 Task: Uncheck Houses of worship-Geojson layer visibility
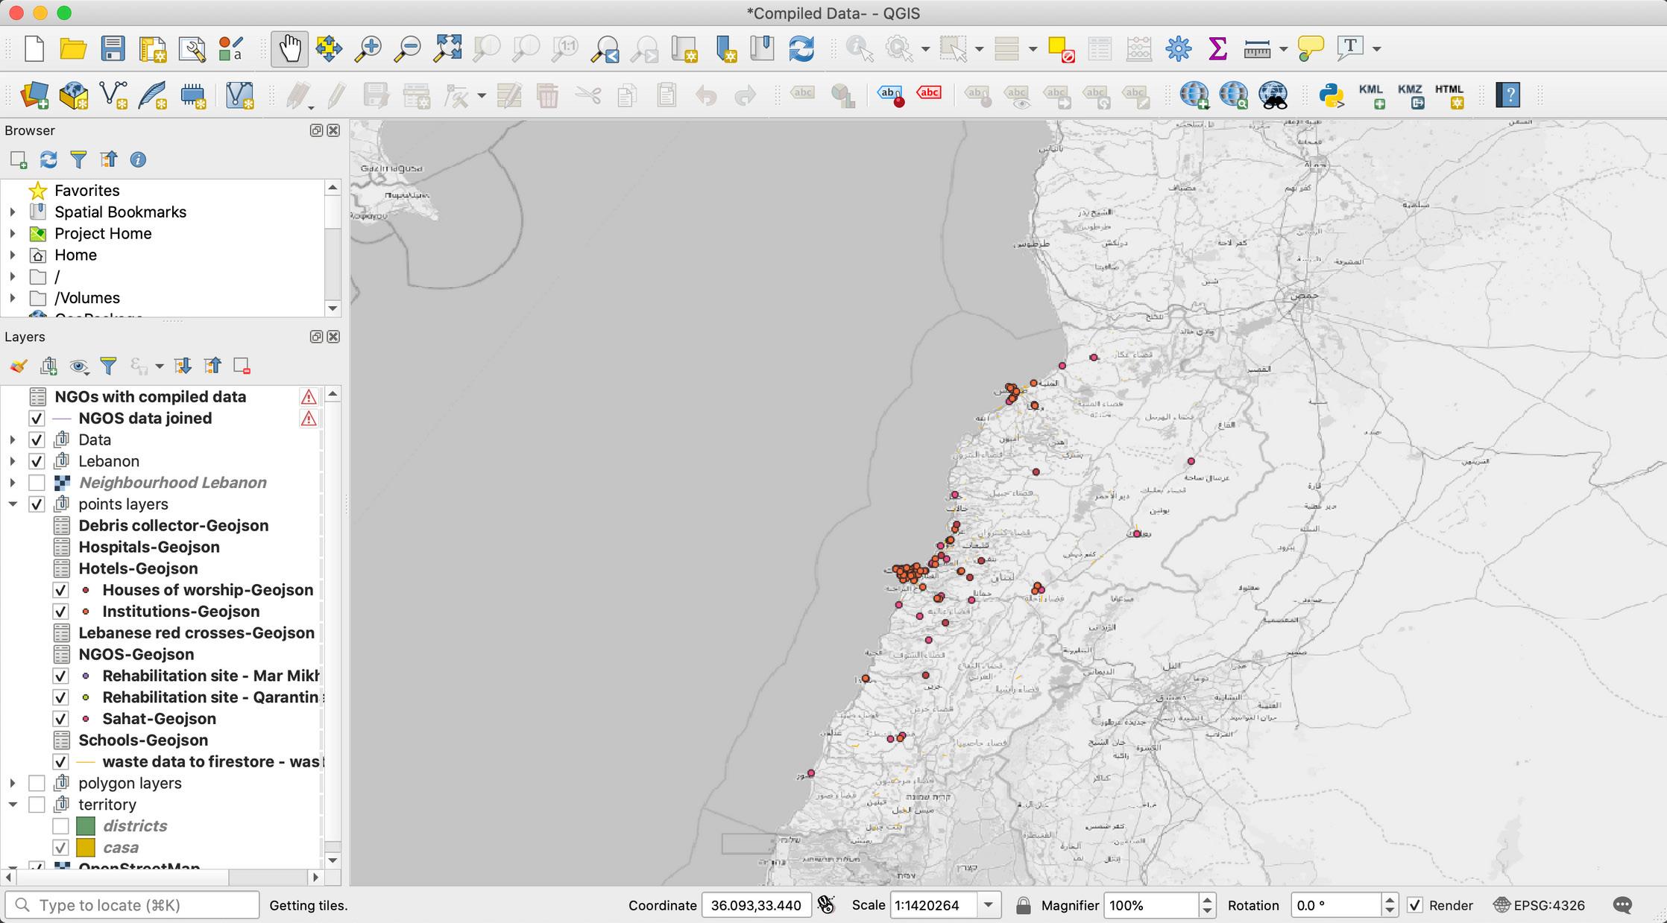[x=61, y=590]
